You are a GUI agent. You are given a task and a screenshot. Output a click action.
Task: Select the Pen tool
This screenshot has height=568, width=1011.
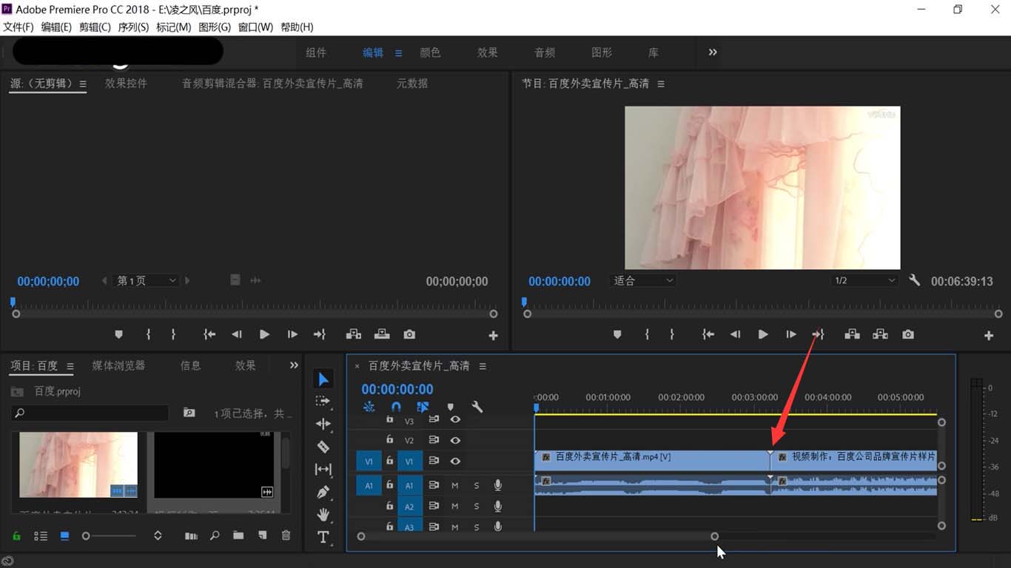(323, 492)
